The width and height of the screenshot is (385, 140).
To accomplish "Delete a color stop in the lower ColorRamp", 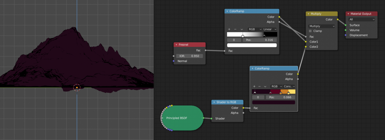I will pyautogui.click(x=260, y=86).
